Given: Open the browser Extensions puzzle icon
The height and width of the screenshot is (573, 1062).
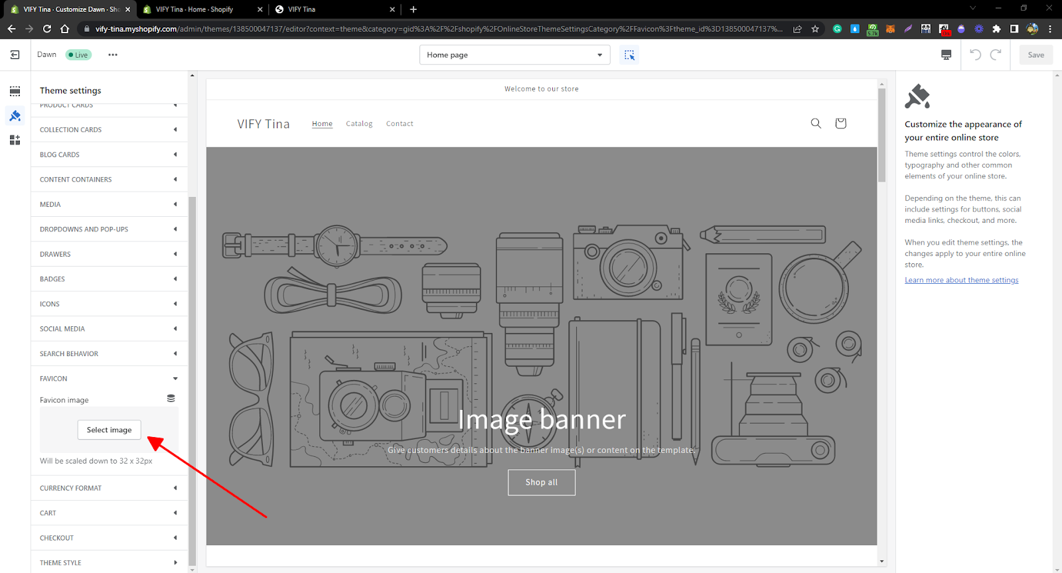Looking at the screenshot, I should pos(996,29).
